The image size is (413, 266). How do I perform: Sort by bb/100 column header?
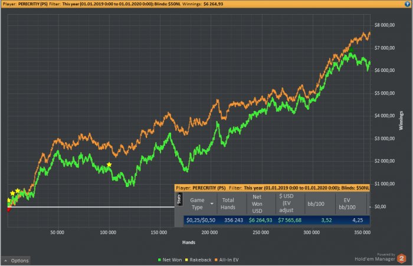316,204
